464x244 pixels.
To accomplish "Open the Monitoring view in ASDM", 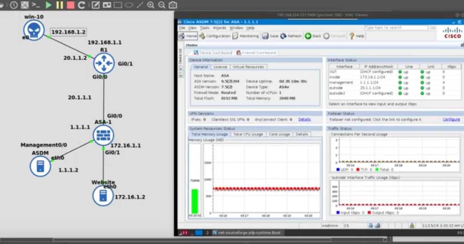I will pyautogui.click(x=246, y=36).
